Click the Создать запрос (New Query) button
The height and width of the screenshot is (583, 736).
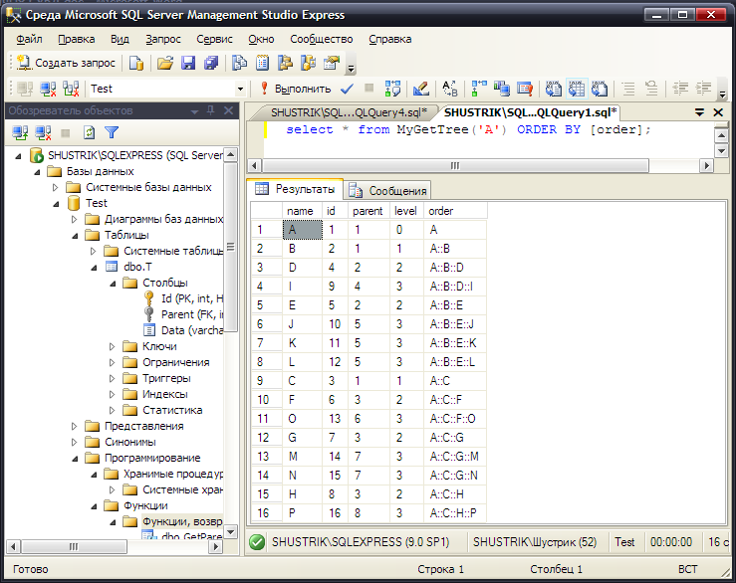coord(66,63)
